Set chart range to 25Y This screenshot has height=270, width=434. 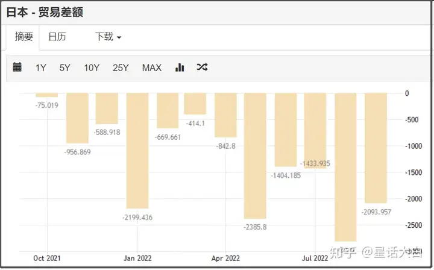tap(121, 67)
